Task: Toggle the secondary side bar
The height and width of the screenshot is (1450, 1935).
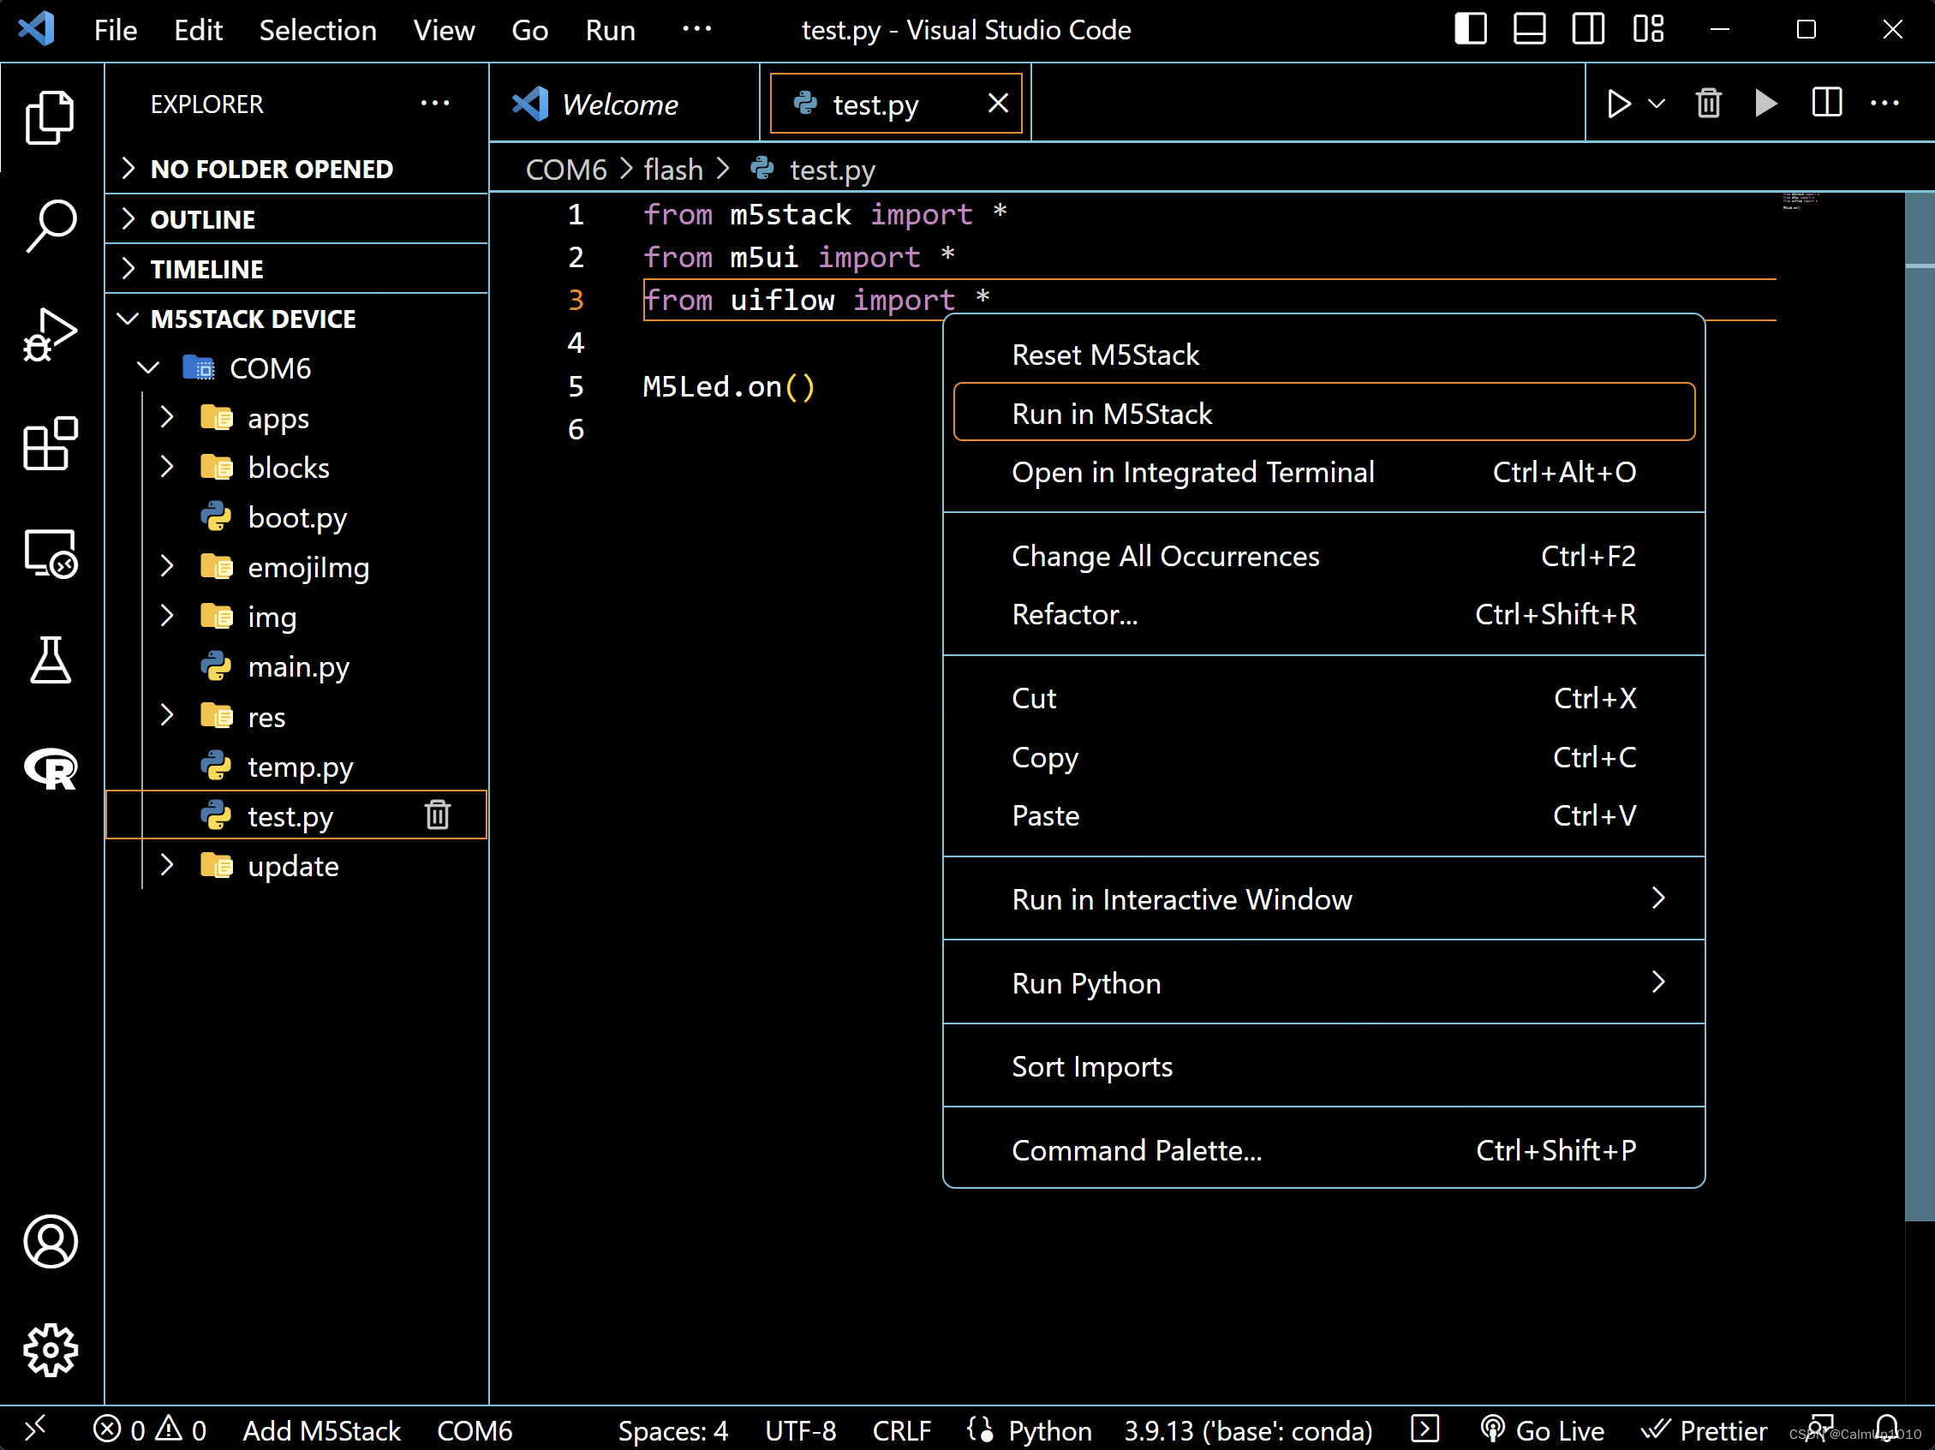Action: click(x=1588, y=29)
